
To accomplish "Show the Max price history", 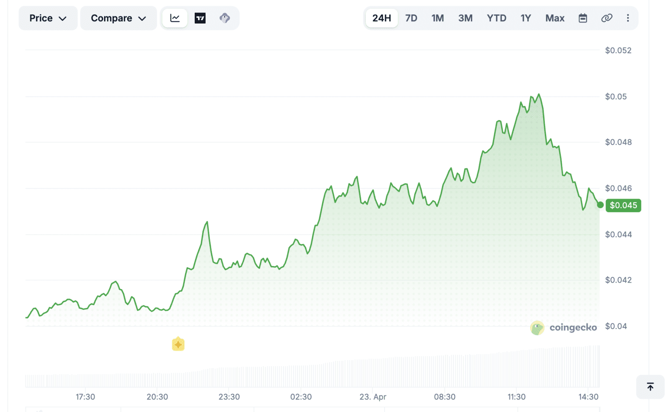I will (x=555, y=18).
